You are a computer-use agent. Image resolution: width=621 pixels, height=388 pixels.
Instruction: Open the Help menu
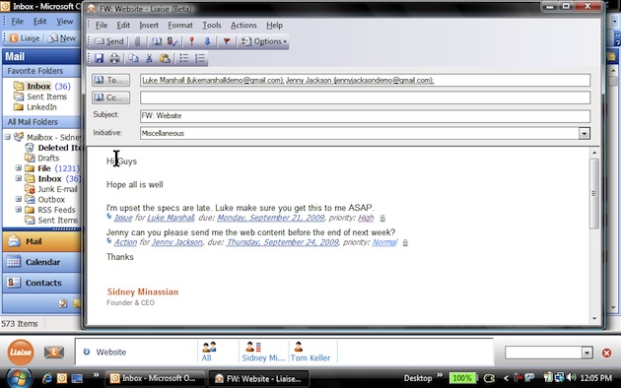274,26
